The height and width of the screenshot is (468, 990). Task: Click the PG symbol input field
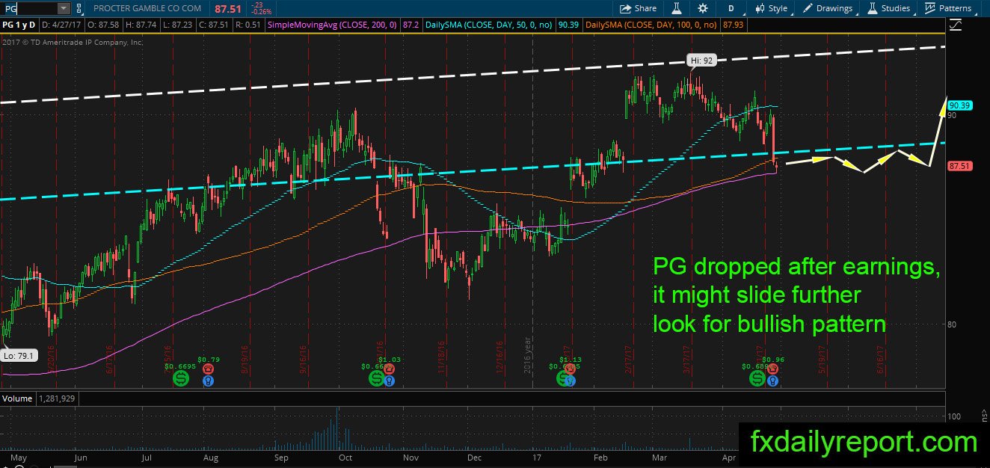(29, 8)
